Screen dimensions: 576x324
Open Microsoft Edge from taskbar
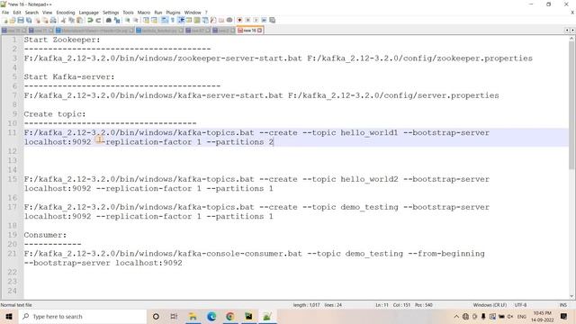(211, 316)
